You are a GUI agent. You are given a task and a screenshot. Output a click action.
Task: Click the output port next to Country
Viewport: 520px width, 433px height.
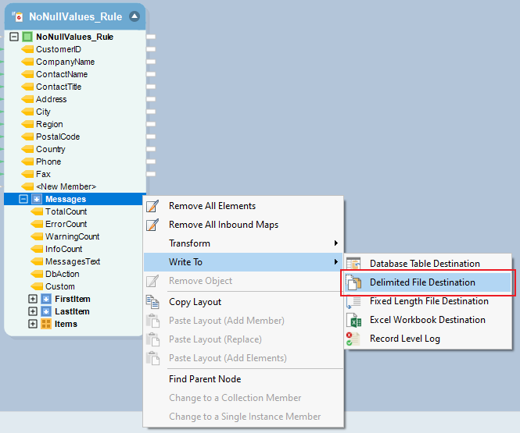[x=151, y=149]
